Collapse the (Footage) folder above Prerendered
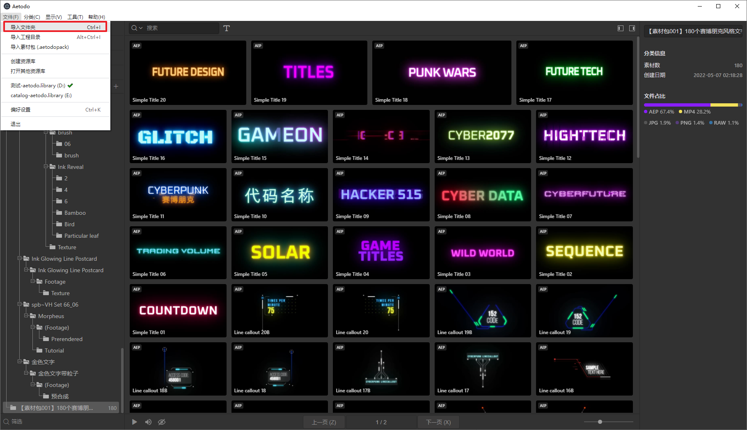The width and height of the screenshot is (747, 430). pos(32,327)
